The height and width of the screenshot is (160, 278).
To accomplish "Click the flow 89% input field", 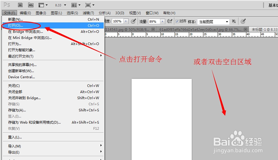I will coord(154,22).
